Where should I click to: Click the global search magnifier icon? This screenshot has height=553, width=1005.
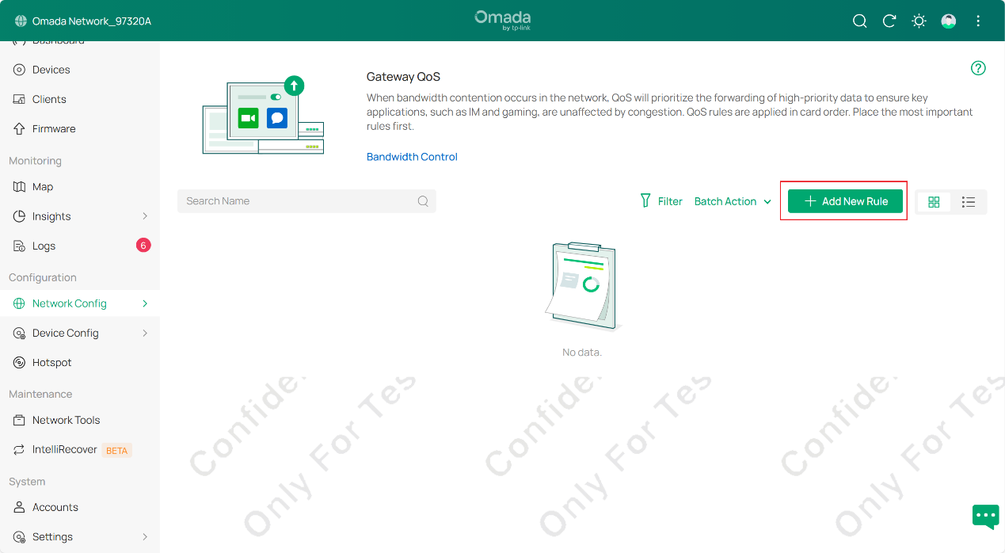point(859,21)
